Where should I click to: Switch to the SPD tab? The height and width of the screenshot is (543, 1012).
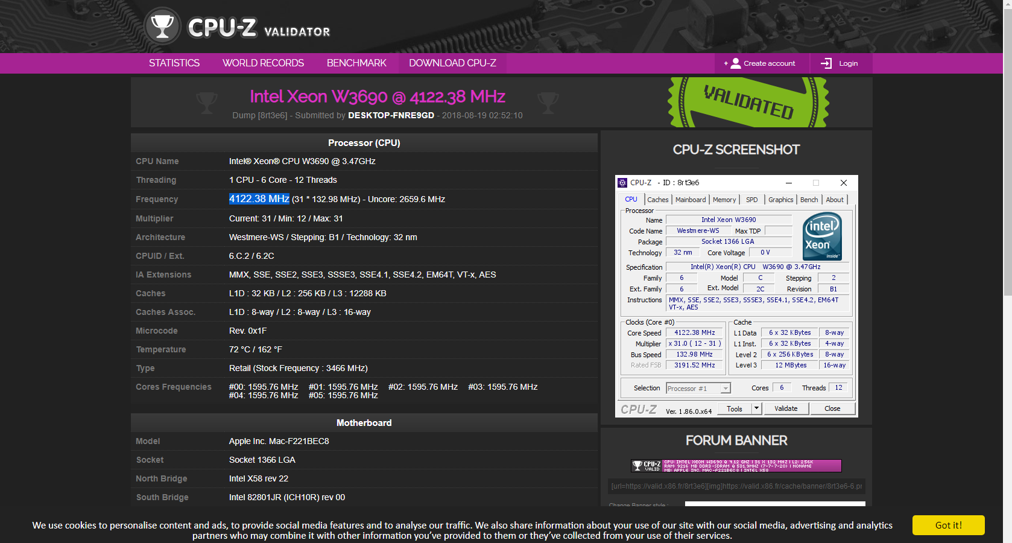point(752,200)
